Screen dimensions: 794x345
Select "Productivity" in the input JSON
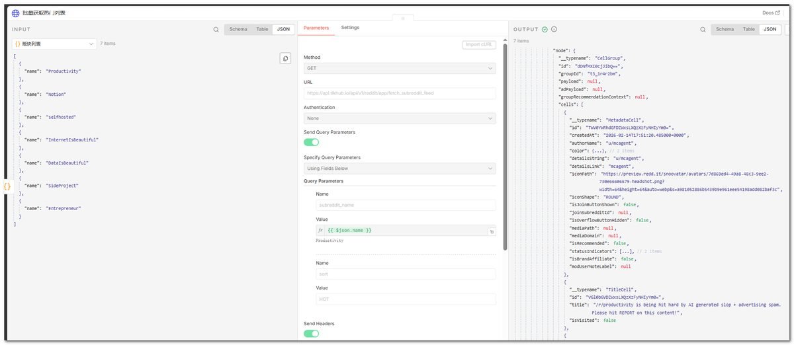(64, 71)
